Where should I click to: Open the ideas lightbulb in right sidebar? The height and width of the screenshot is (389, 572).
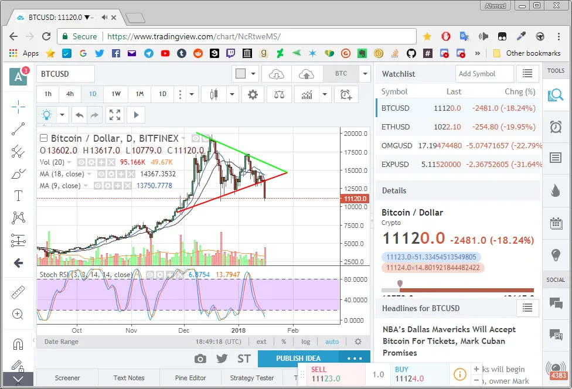(x=556, y=254)
